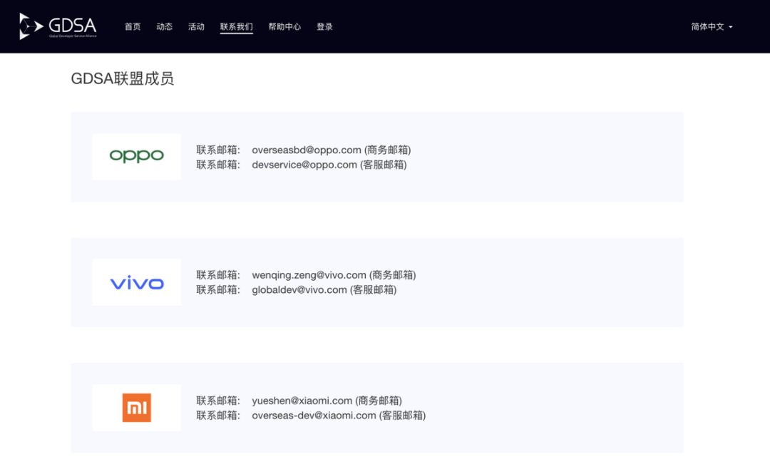The image size is (770, 459).
Task: Click the overseas-dev@xiaomi.com email address
Action: (x=314, y=416)
